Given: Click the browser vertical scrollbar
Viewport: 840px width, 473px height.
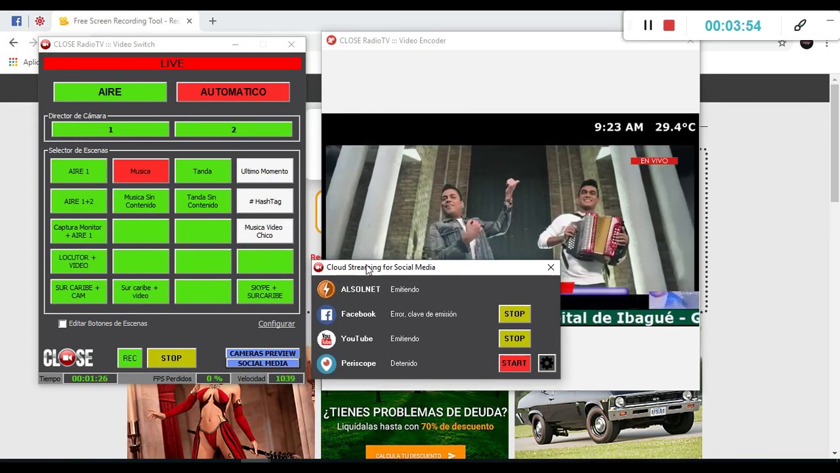Looking at the screenshot, I should point(835,141).
